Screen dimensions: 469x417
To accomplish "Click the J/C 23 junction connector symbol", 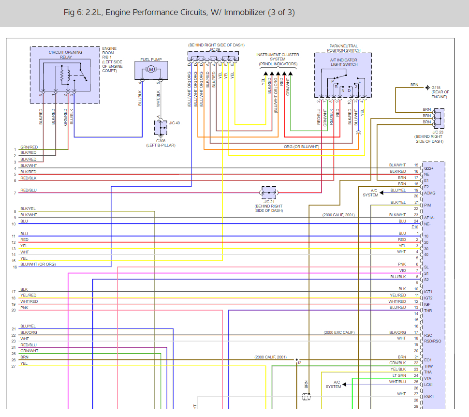I will coord(439,119).
